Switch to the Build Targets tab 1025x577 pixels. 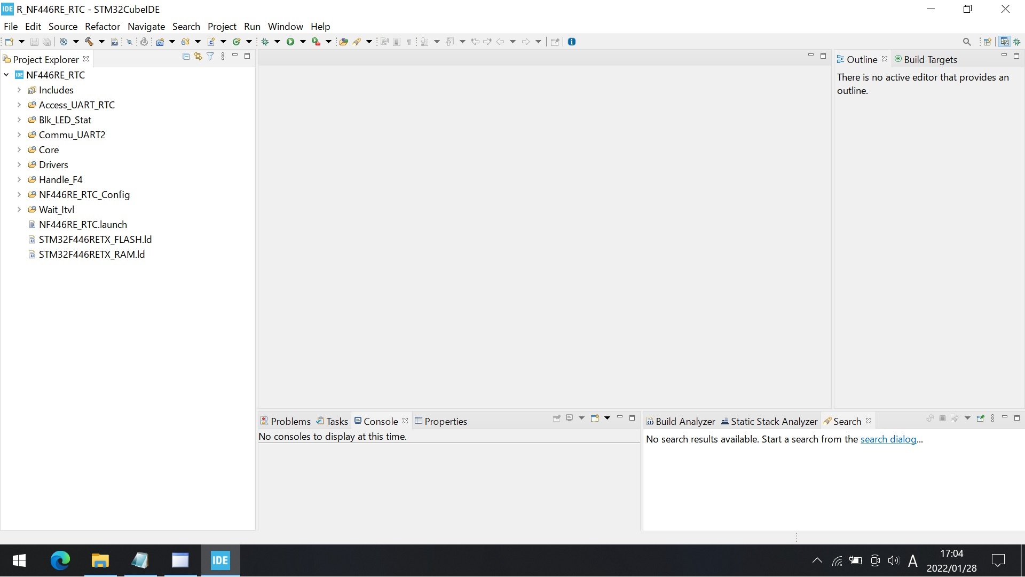(x=925, y=59)
